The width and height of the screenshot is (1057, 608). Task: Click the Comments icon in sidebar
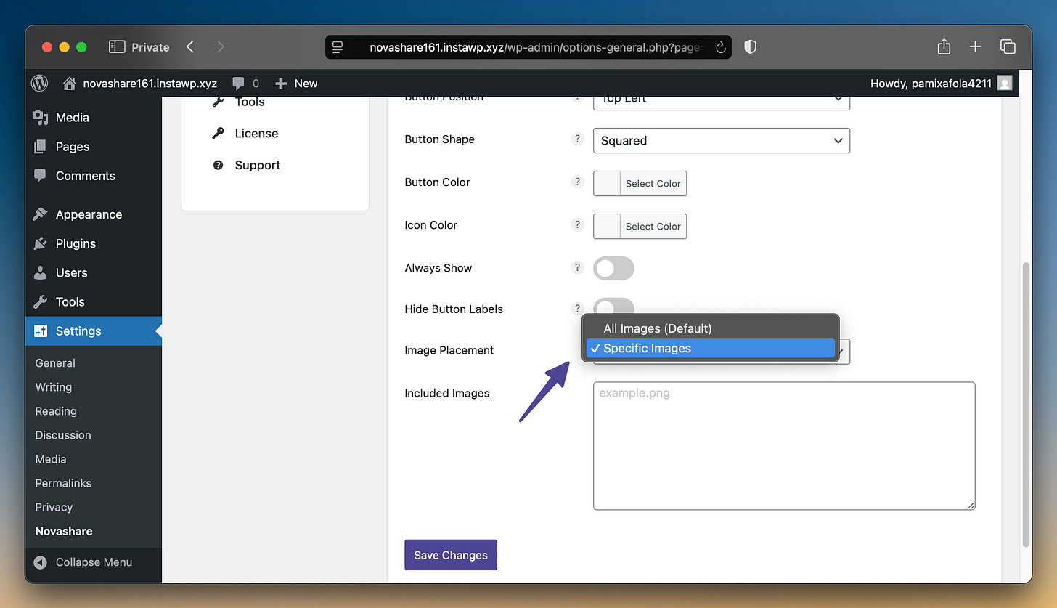pos(41,176)
